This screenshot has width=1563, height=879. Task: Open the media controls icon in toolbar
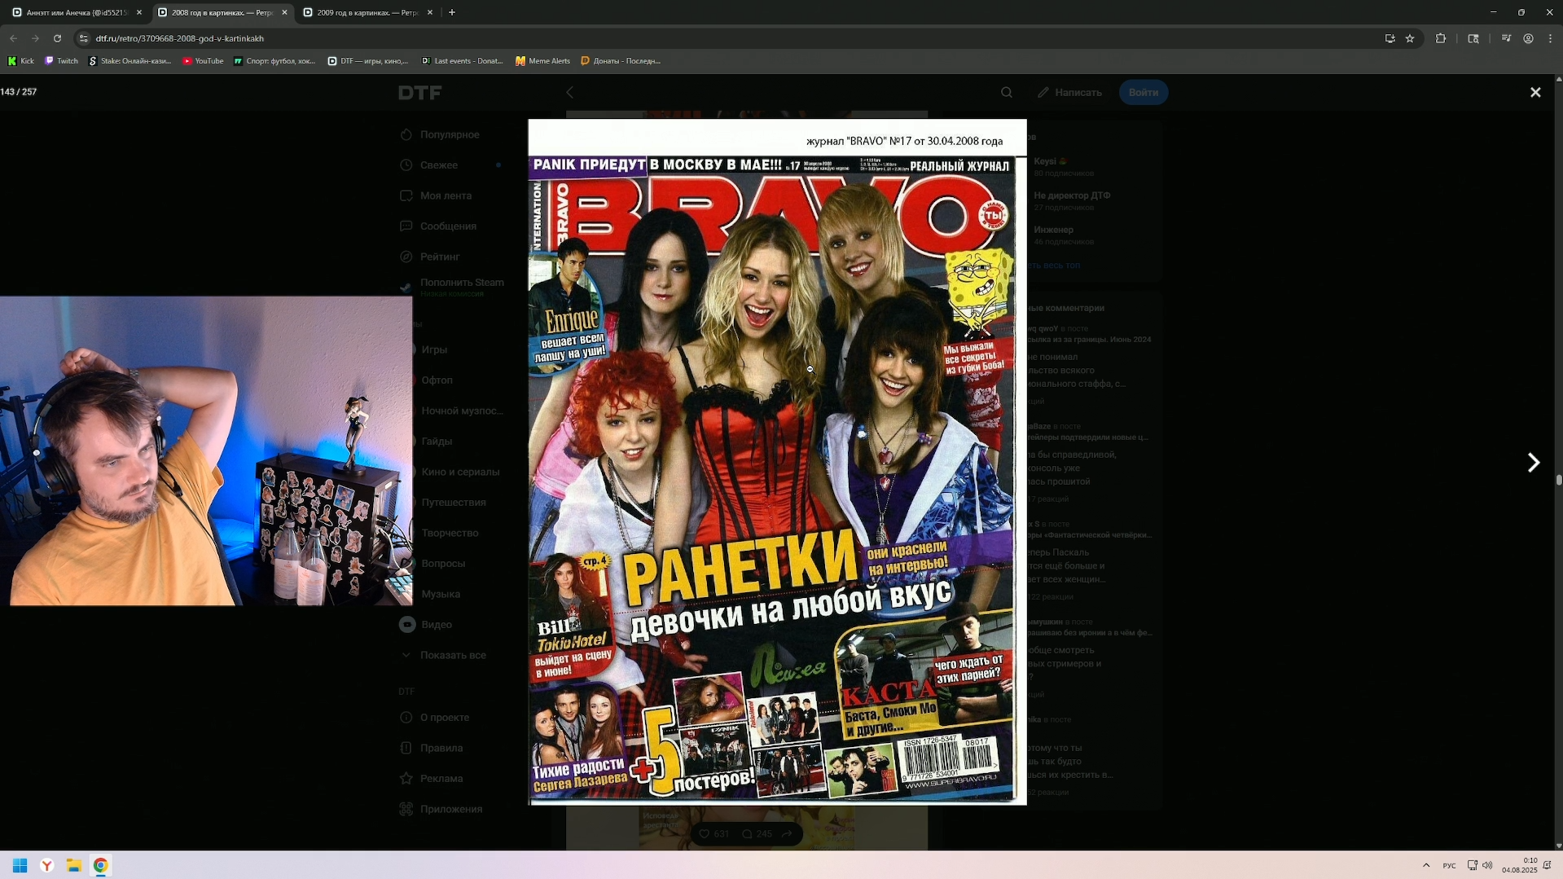point(1506,38)
